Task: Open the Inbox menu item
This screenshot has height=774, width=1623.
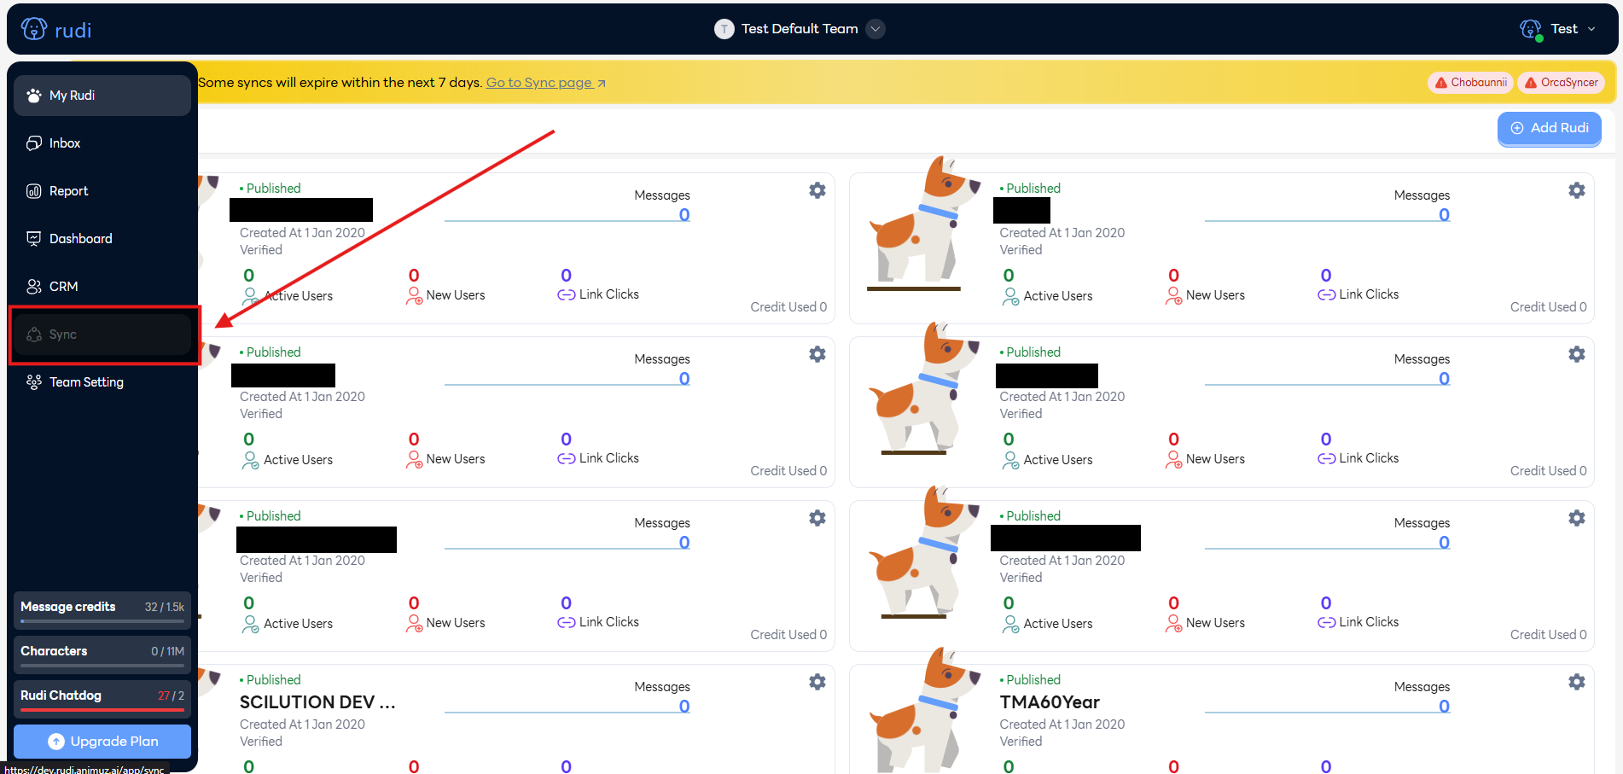Action: (65, 143)
